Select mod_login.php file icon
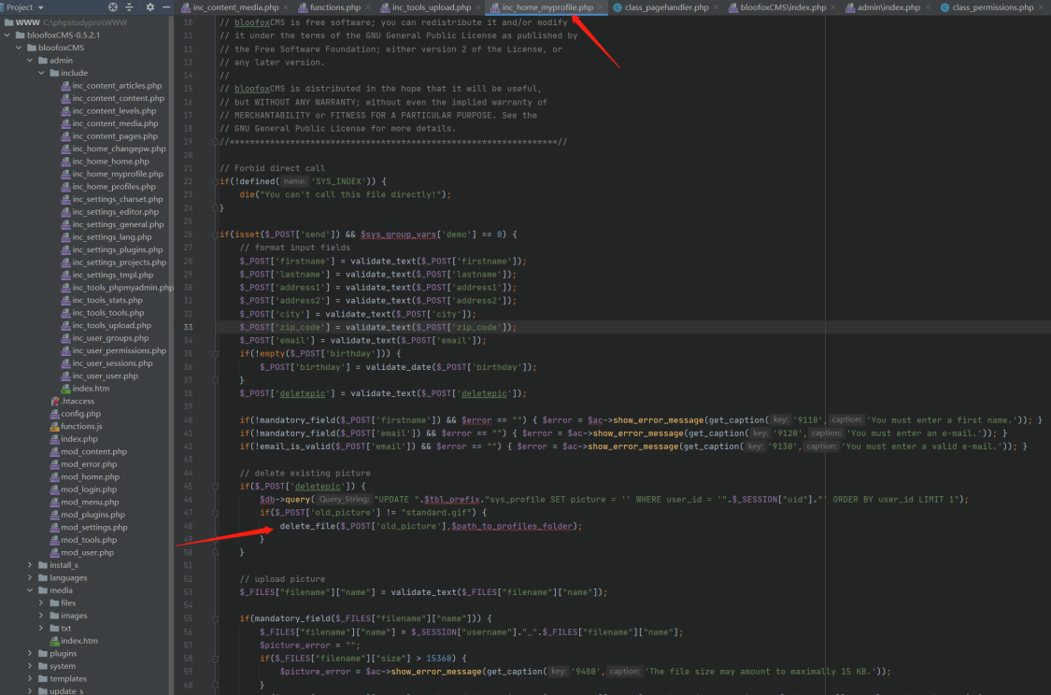The height and width of the screenshot is (695, 1051). pos(55,489)
